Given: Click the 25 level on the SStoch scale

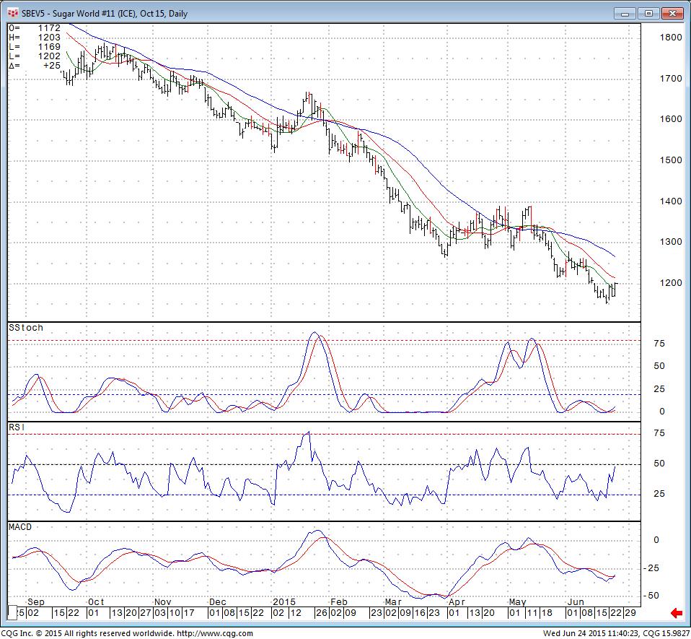Looking at the screenshot, I should [x=659, y=389].
